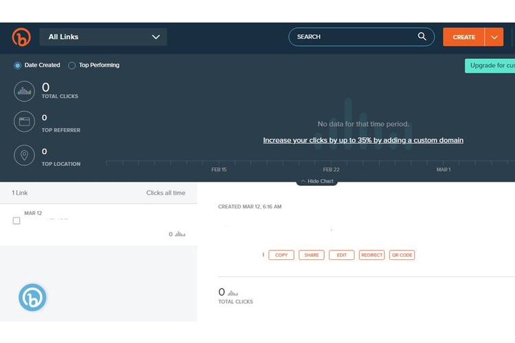Open the custom domain promotion link
This screenshot has height=343, width=515.
coord(363,141)
